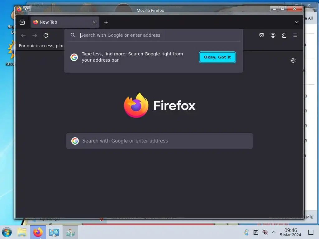Personalize new tab via gear icon
Image resolution: width=319 pixels, height=239 pixels.
[293, 60]
